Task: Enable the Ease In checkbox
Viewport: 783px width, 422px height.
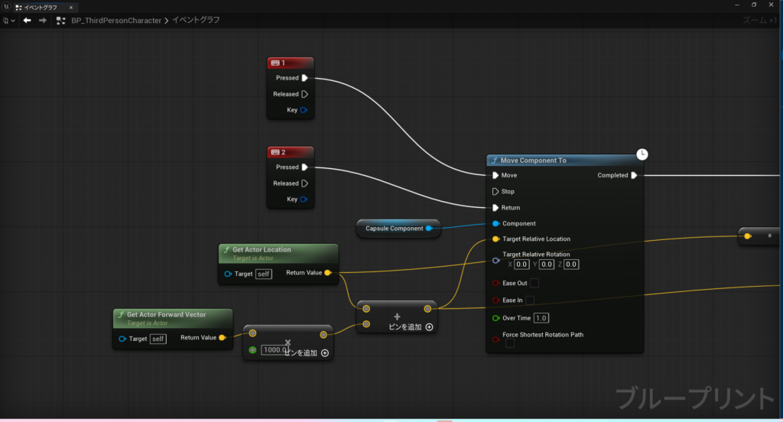Action: point(529,300)
